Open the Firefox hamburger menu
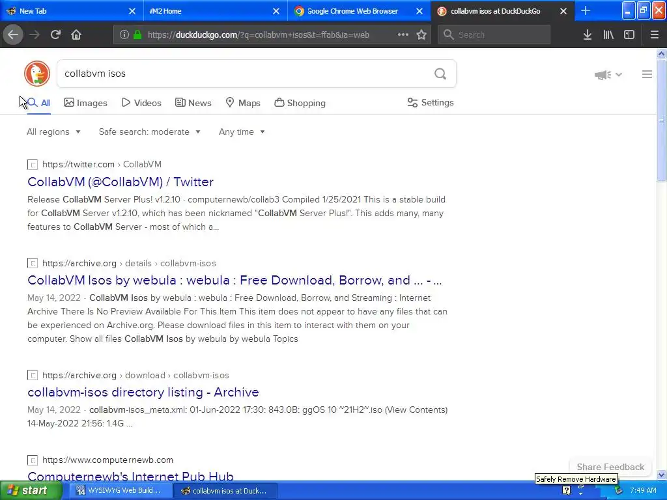 tap(654, 35)
